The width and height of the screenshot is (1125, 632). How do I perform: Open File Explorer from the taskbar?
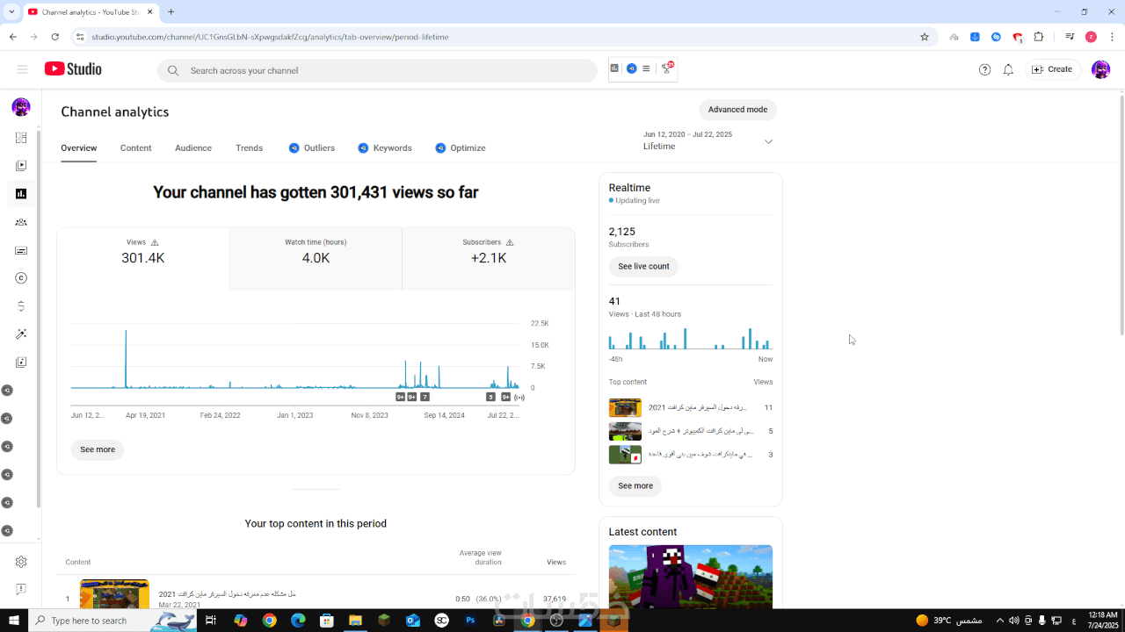coord(356,621)
